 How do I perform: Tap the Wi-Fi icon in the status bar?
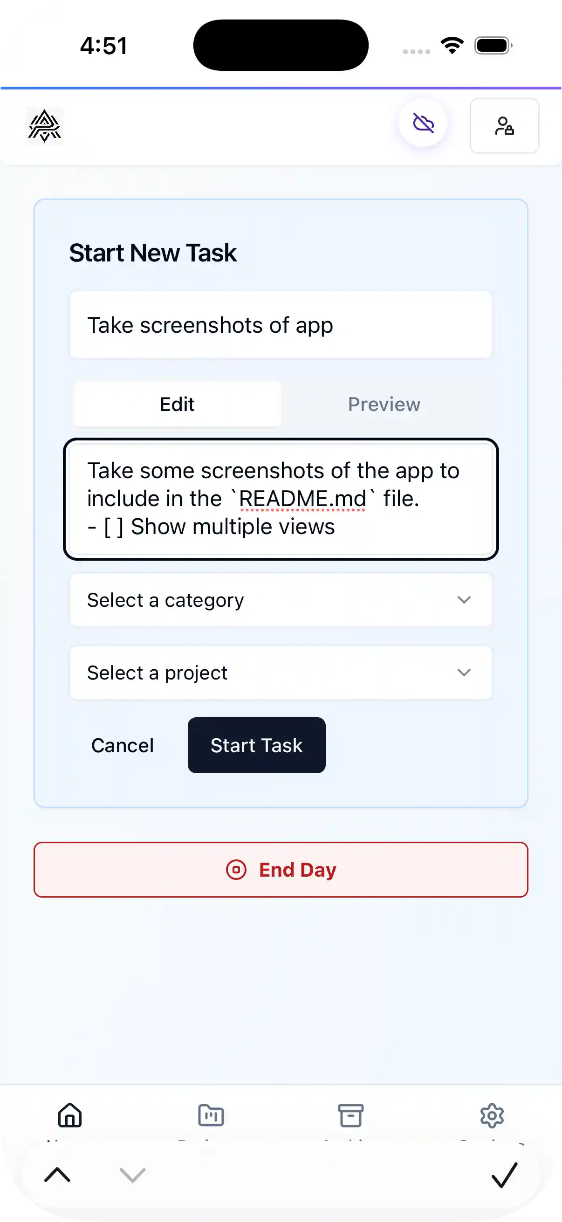coord(452,46)
